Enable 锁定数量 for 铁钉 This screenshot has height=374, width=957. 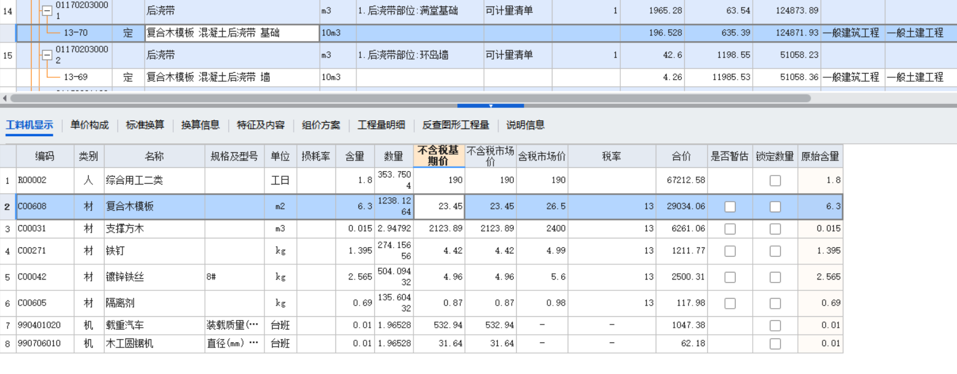775,251
